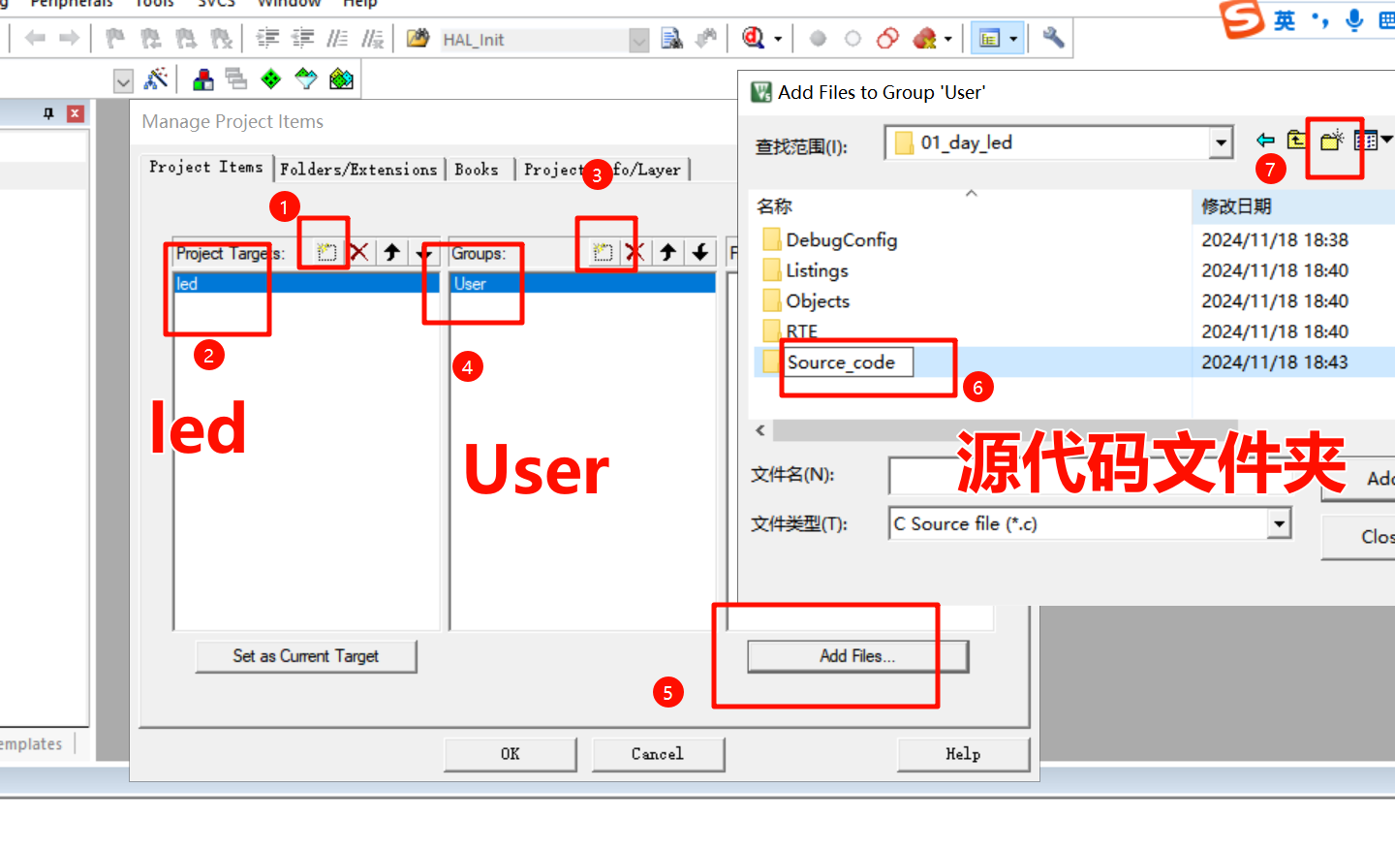Click the Disable All Breakpoints red rings icon
The width and height of the screenshot is (1395, 850).
pyautogui.click(x=887, y=39)
